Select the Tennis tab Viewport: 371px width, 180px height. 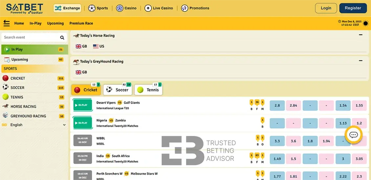pyautogui.click(x=148, y=90)
